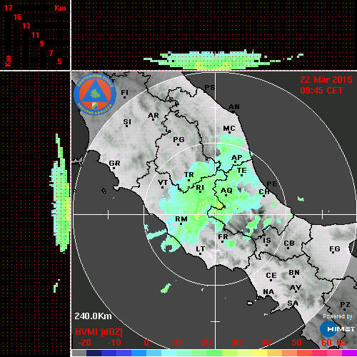
Task: Click the 17 Km altitude scale label
Action: tap(8, 8)
